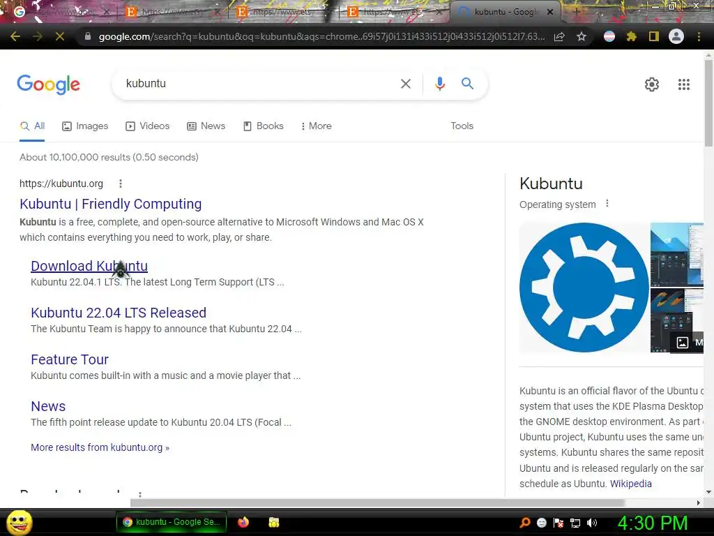
Task: Click the Kubuntu knowledge panel title
Action: (551, 184)
